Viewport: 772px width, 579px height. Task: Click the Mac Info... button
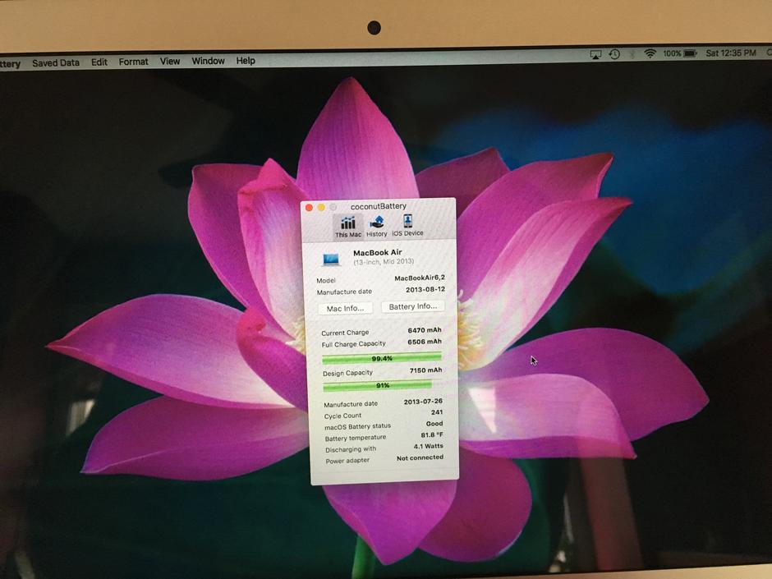click(x=346, y=308)
